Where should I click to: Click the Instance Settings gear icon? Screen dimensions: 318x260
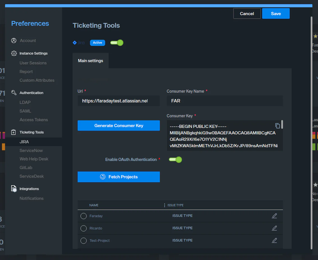(14, 53)
